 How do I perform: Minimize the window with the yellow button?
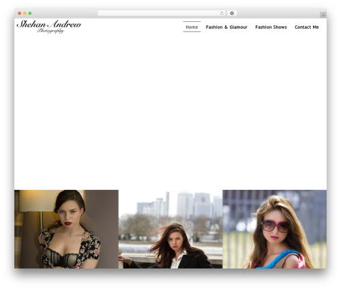point(25,14)
